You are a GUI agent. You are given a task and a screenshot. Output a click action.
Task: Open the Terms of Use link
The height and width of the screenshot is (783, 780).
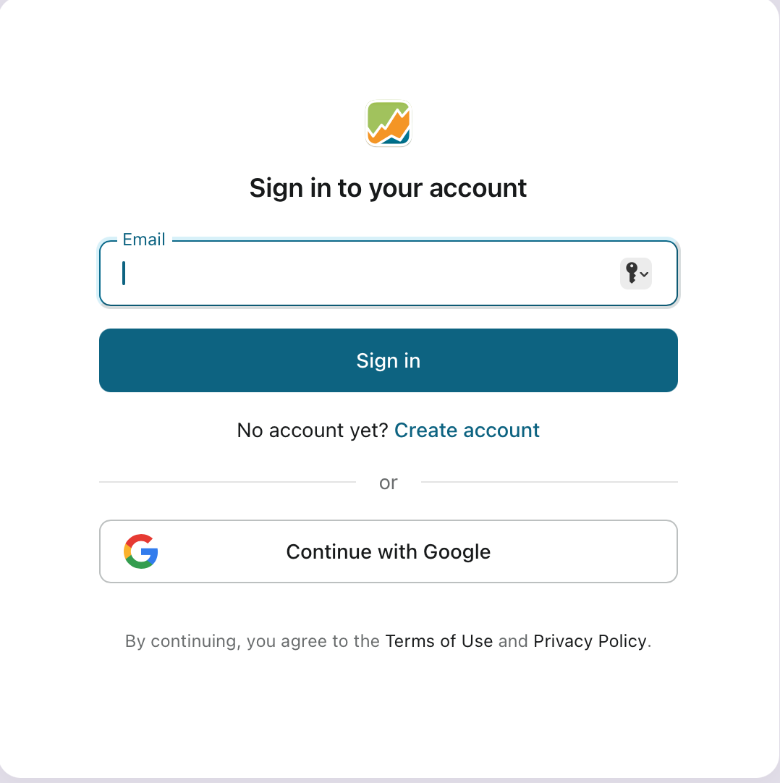pyautogui.click(x=439, y=640)
